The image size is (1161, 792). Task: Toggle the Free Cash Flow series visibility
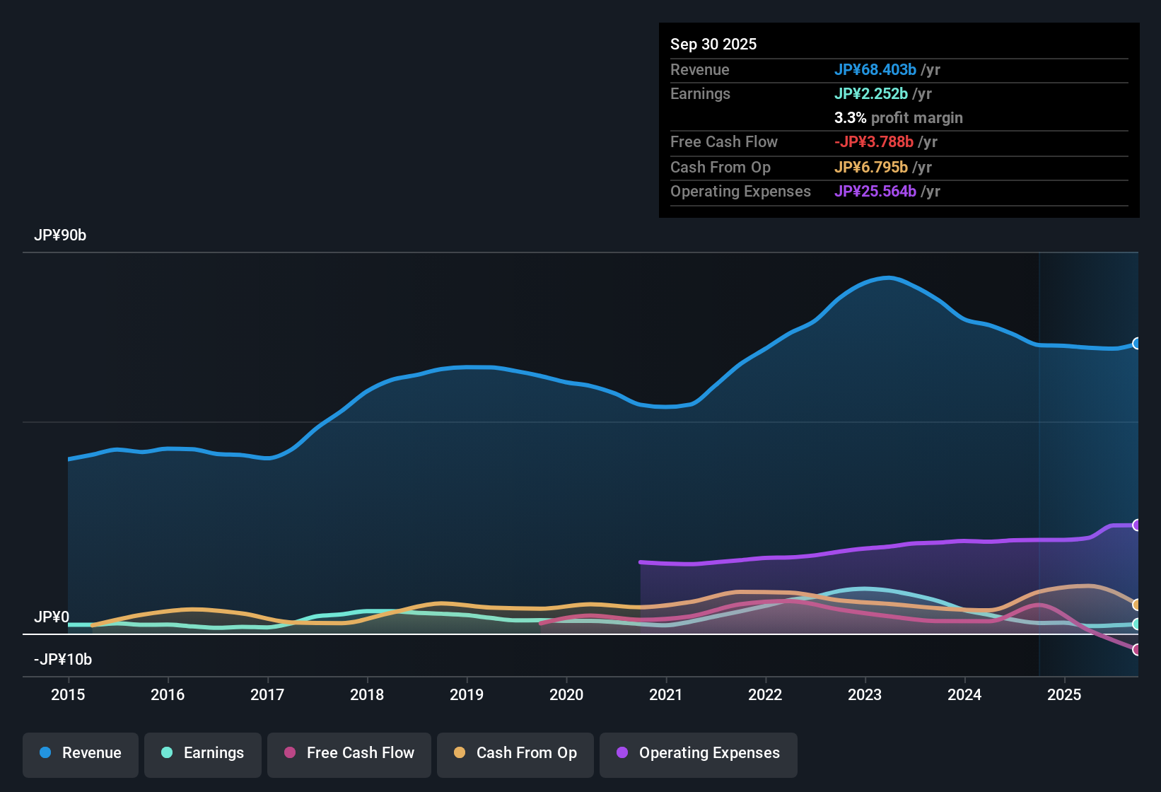[x=349, y=754]
